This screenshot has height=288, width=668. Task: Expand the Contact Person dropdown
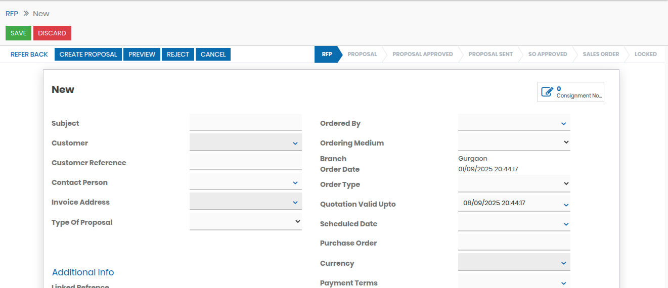pyautogui.click(x=245, y=182)
